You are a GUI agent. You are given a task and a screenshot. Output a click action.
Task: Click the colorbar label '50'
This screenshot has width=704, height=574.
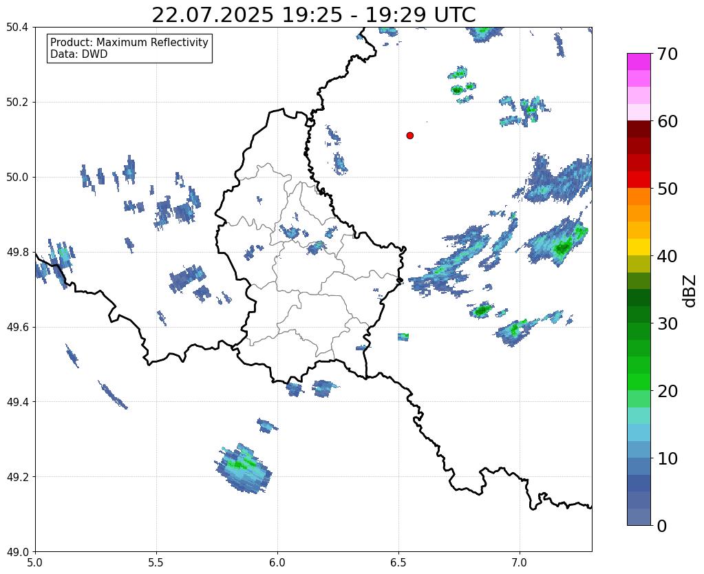pyautogui.click(x=668, y=189)
